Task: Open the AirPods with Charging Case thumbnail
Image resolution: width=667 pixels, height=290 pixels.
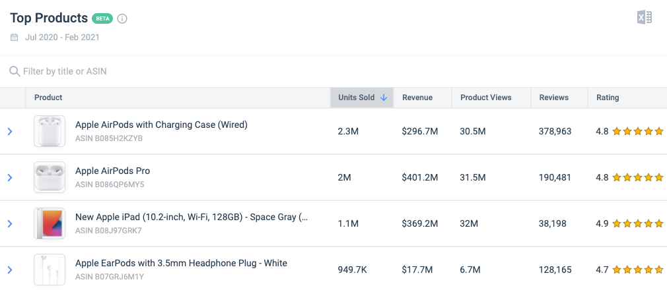Action: tap(50, 131)
